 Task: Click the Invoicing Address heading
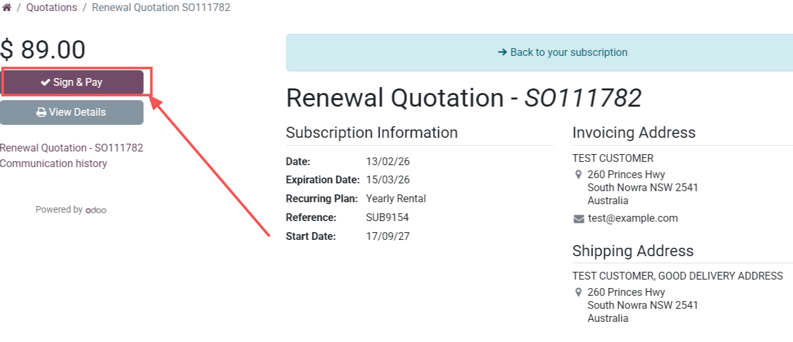pos(633,133)
